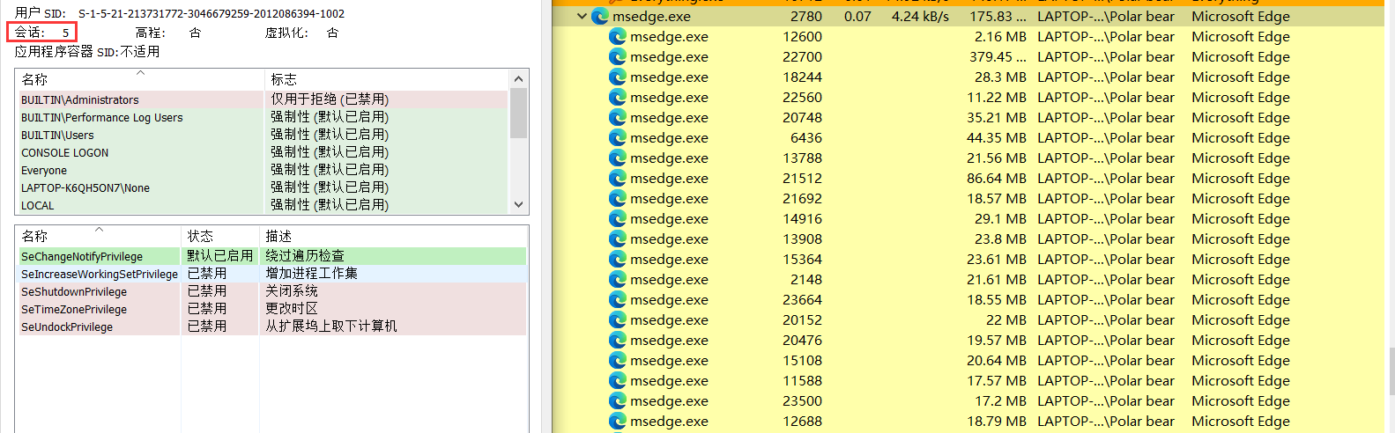This screenshot has height=433, width=1395.
Task: Click Edge icon of msedge.exe PID 20476
Action: pyautogui.click(x=618, y=340)
